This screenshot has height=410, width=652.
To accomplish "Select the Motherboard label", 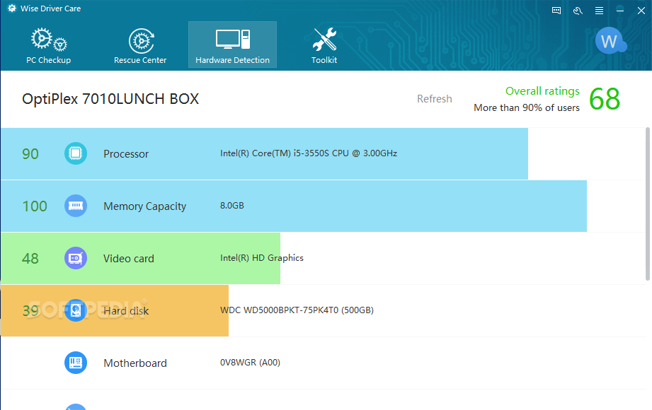I will [135, 363].
